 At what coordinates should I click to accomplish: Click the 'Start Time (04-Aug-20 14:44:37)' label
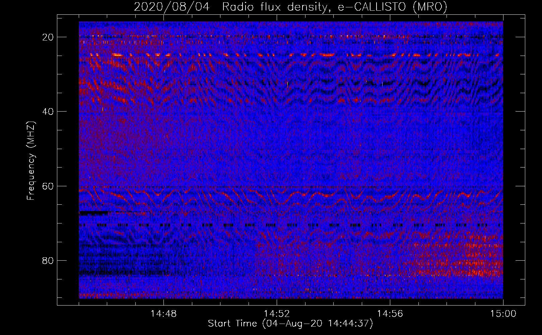(x=290, y=324)
